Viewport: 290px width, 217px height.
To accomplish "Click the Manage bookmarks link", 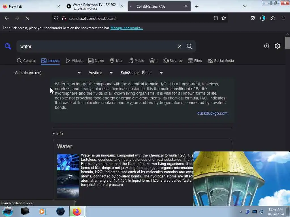I will [x=127, y=28].
